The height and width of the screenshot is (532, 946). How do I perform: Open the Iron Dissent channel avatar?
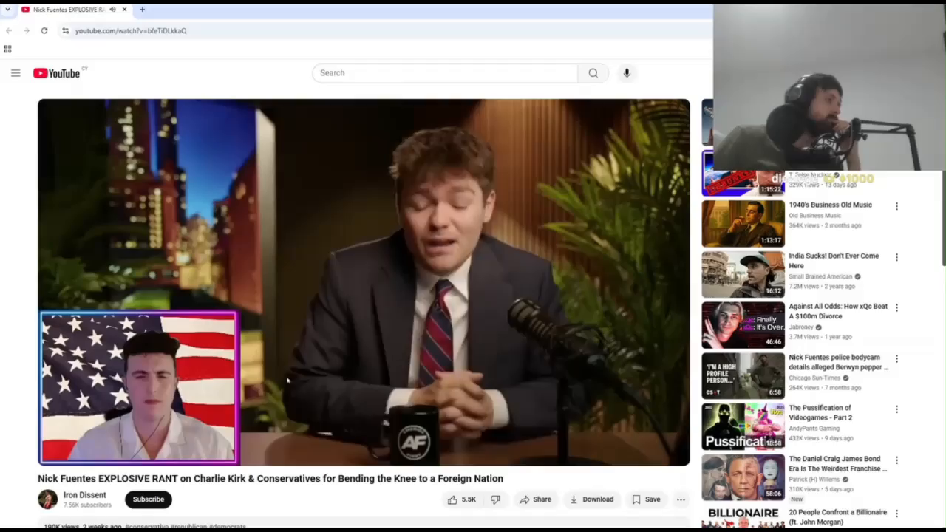coord(47,499)
